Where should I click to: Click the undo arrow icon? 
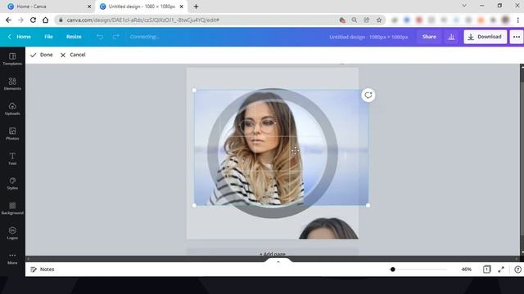pyautogui.click(x=100, y=37)
